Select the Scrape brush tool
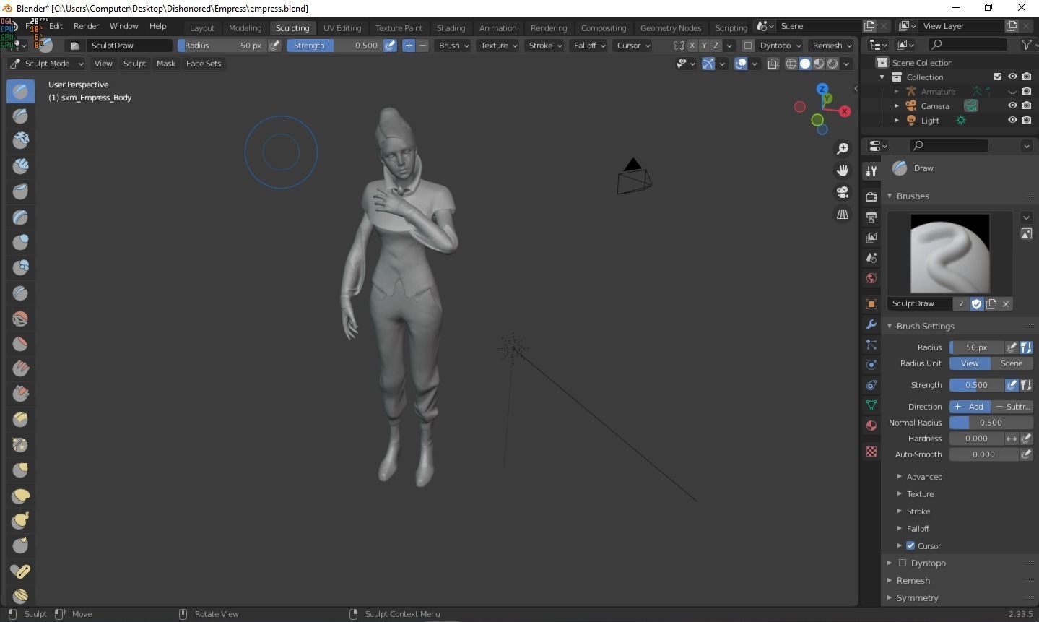Image resolution: width=1039 pixels, height=622 pixels. (x=20, y=394)
